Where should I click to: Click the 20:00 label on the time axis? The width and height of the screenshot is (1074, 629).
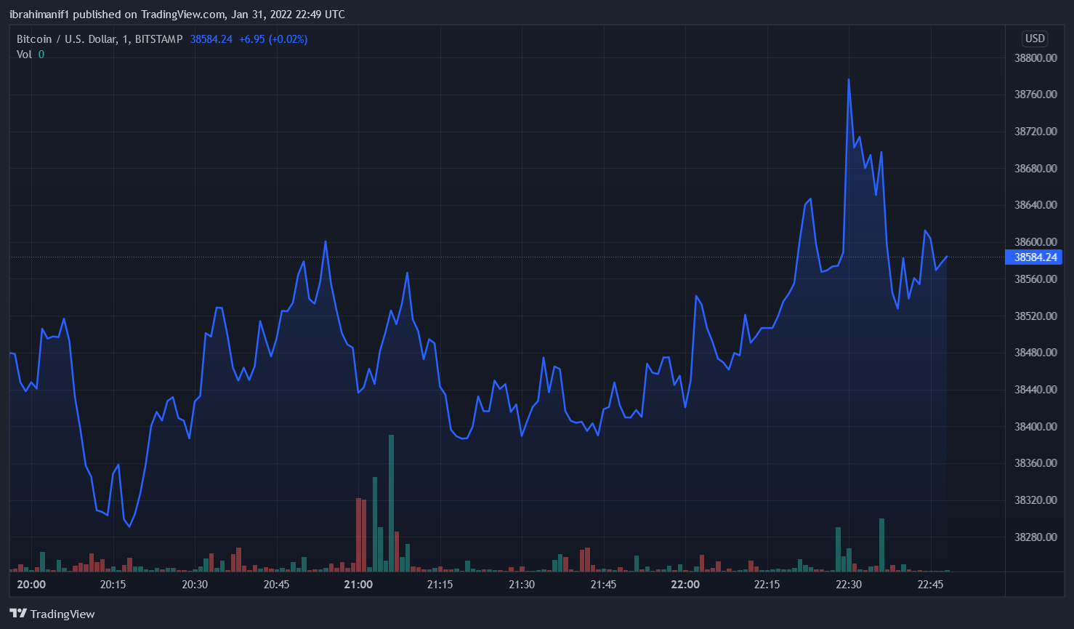[x=30, y=584]
